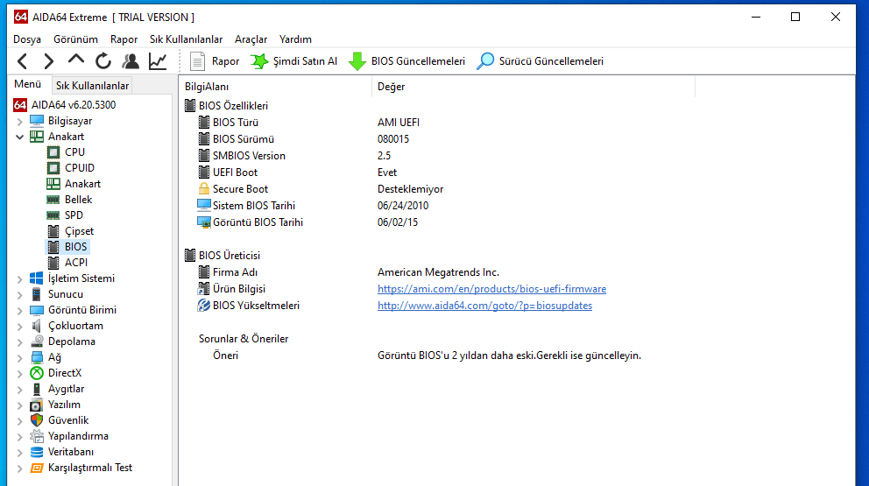The image size is (869, 486).
Task: Select the Çipset chip icon
Action: coord(53,231)
